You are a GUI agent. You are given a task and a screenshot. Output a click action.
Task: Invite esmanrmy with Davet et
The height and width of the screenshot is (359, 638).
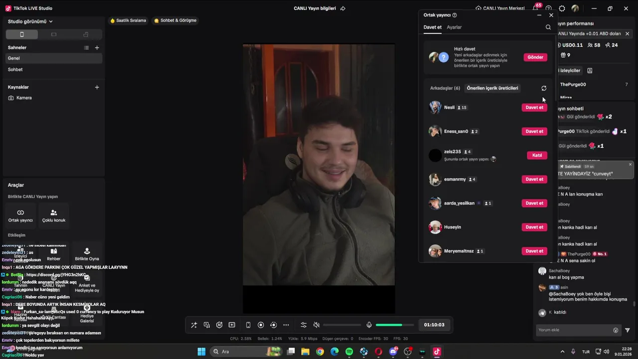point(534,179)
